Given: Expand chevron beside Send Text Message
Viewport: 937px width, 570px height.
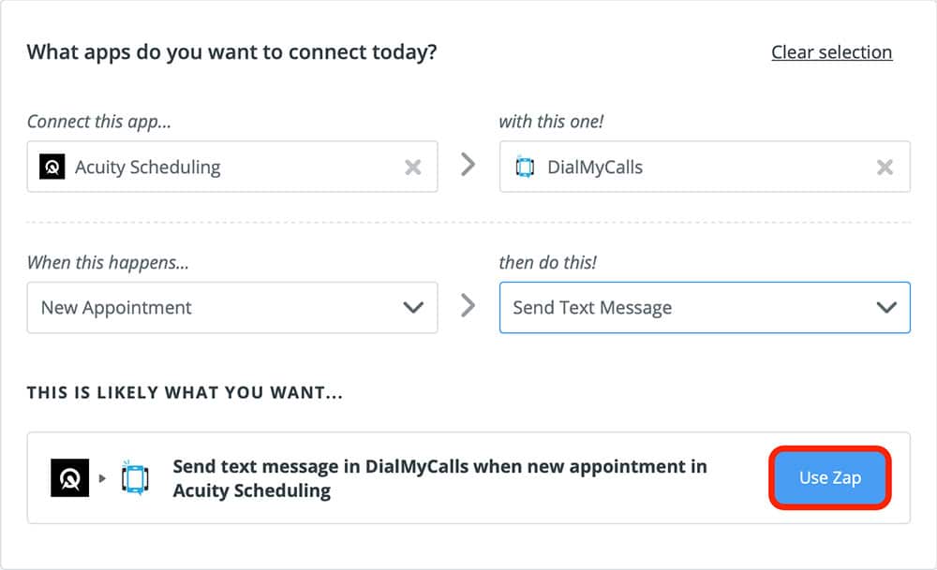Looking at the screenshot, I should point(885,308).
